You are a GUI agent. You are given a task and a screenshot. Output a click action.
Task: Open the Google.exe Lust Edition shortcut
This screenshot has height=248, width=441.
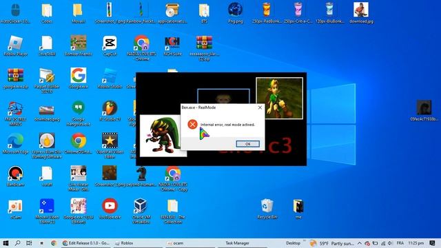pos(78,211)
